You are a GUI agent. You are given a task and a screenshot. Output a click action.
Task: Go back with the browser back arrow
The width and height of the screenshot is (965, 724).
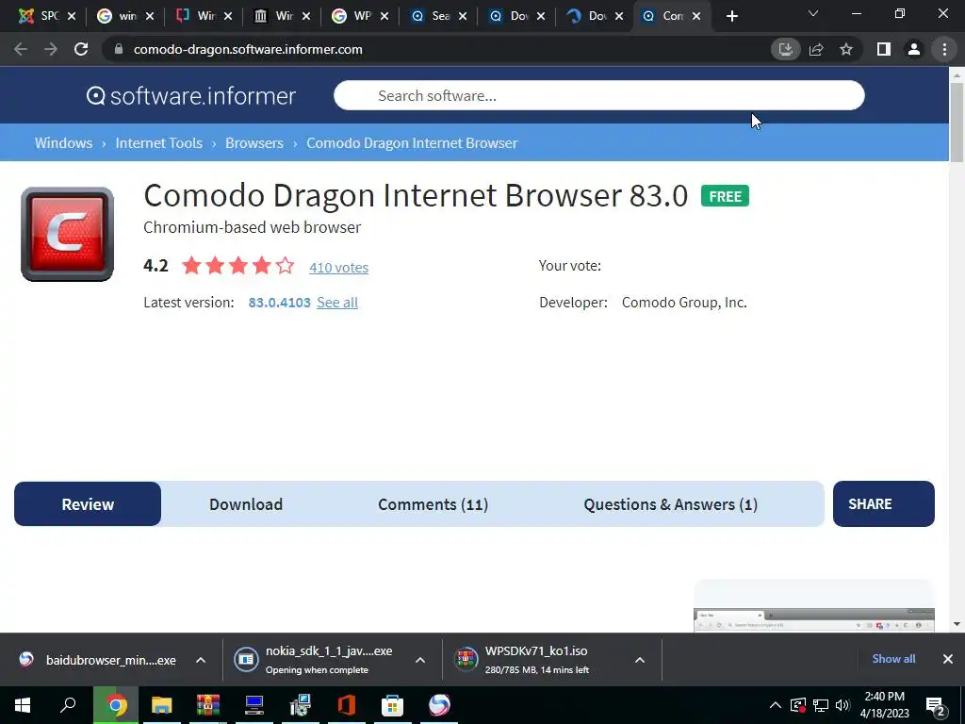coord(21,49)
